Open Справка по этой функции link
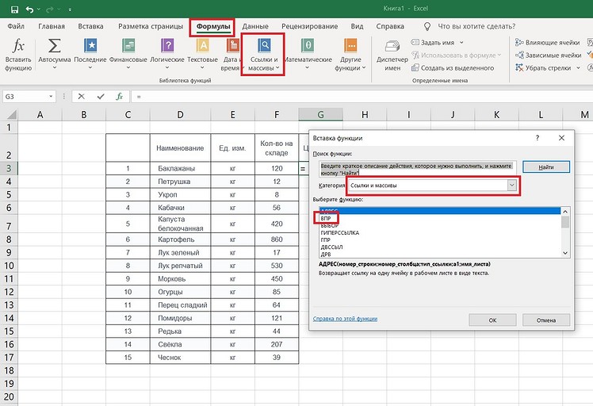 click(346, 319)
